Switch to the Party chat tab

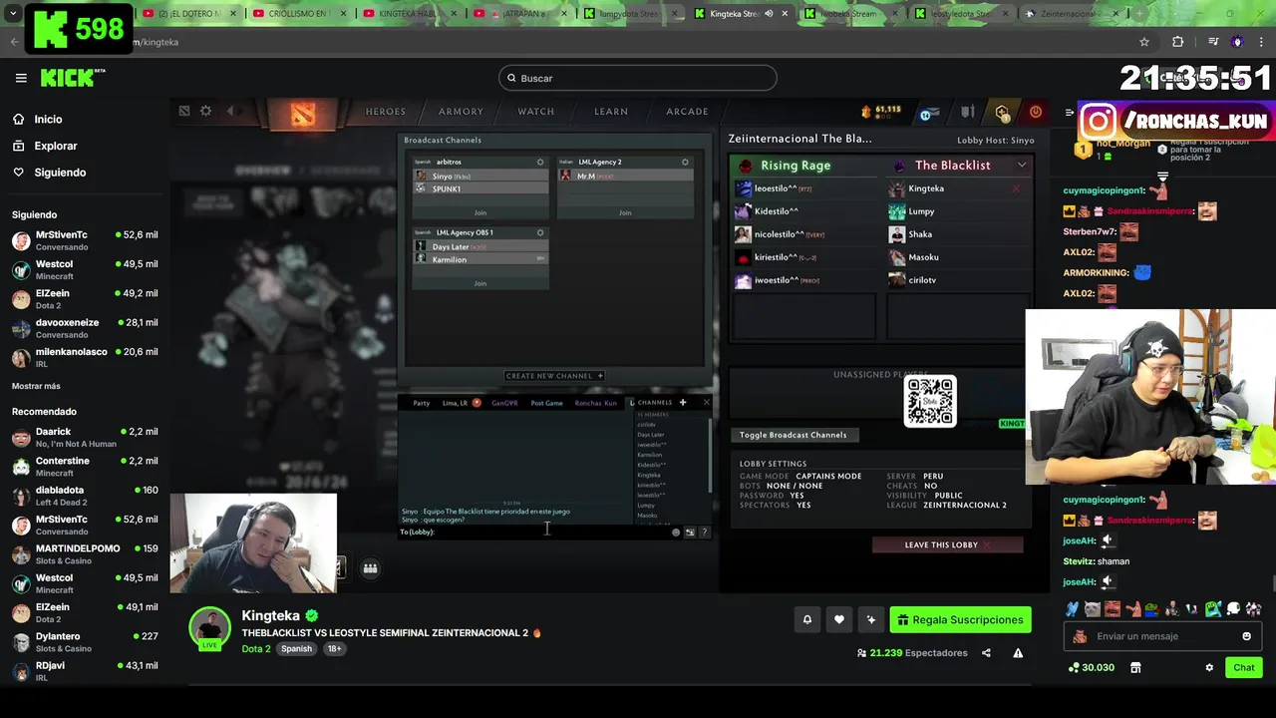click(422, 403)
